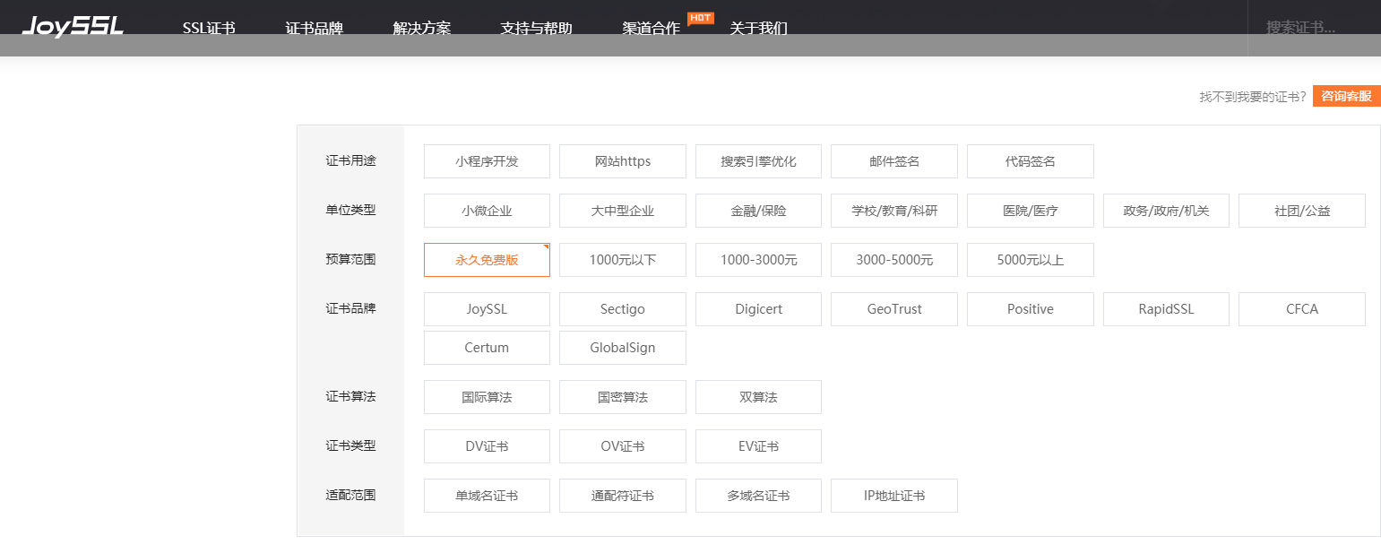This screenshot has height=553, width=1381.
Task: Choose OV证书 certificate type
Action: (x=623, y=446)
